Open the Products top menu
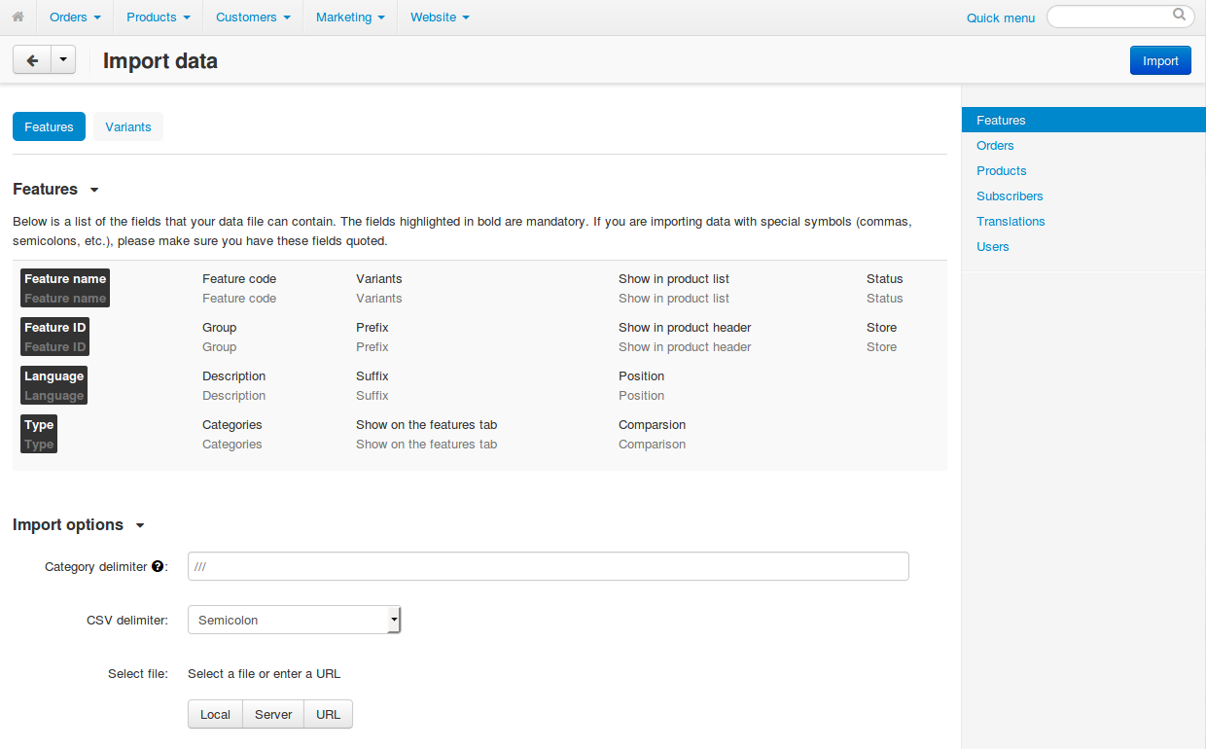This screenshot has height=749, width=1206. point(159,18)
